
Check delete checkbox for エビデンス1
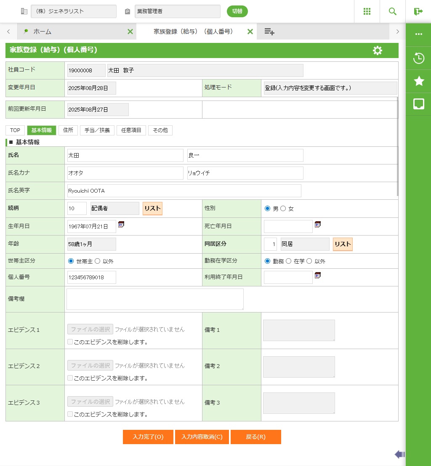coord(70,342)
